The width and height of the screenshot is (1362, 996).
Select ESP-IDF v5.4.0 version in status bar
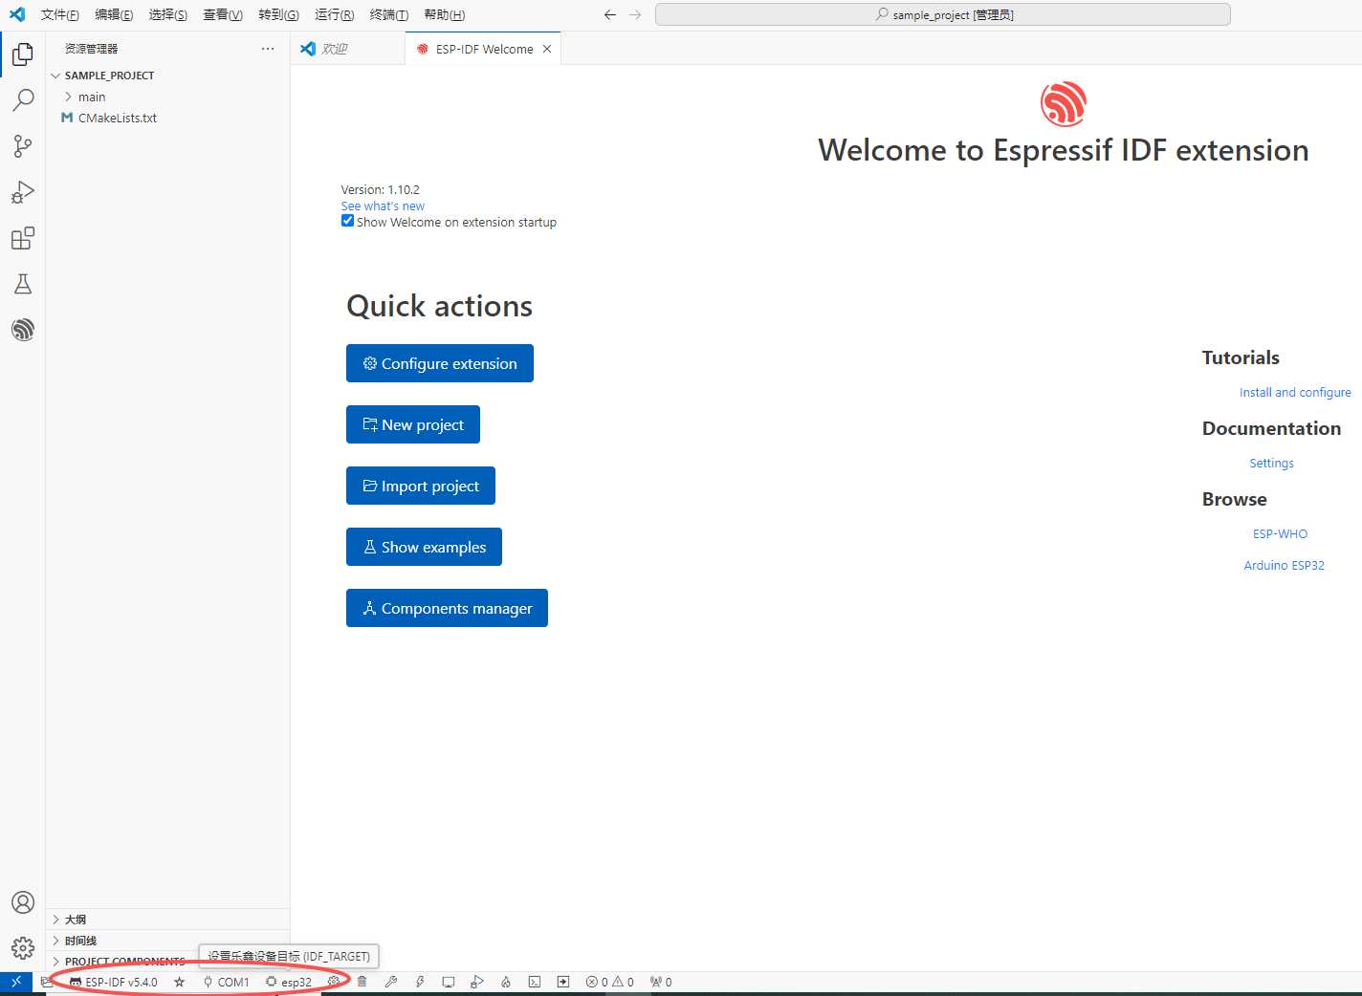click(x=114, y=982)
